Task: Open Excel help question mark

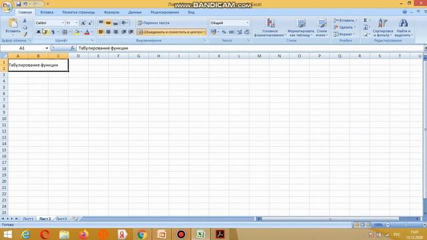Action: click(x=405, y=12)
